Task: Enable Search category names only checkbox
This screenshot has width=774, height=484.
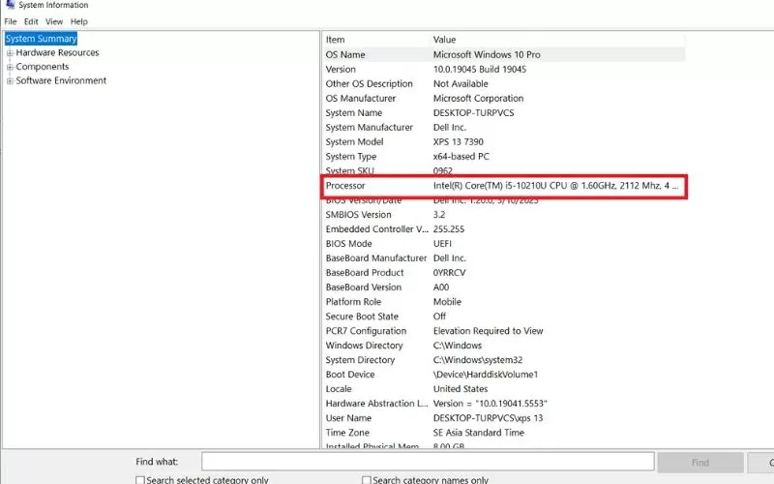Action: (x=368, y=480)
